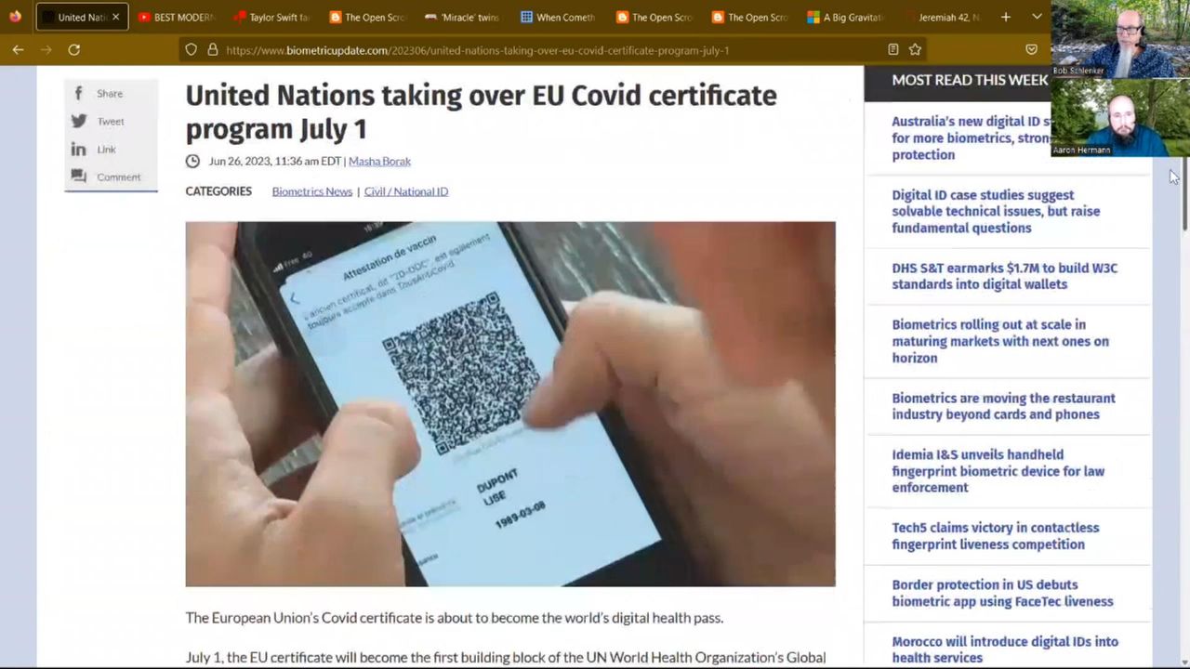Bookmark this page with the star icon
Viewport: 1190px width, 669px height.
(915, 49)
